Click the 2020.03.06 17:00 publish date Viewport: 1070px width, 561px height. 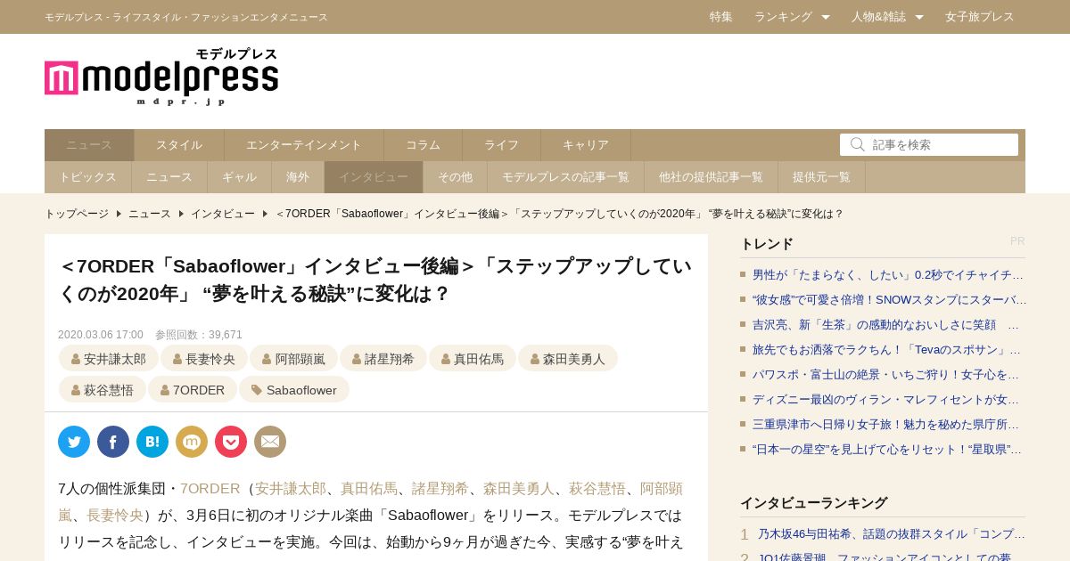coord(101,335)
